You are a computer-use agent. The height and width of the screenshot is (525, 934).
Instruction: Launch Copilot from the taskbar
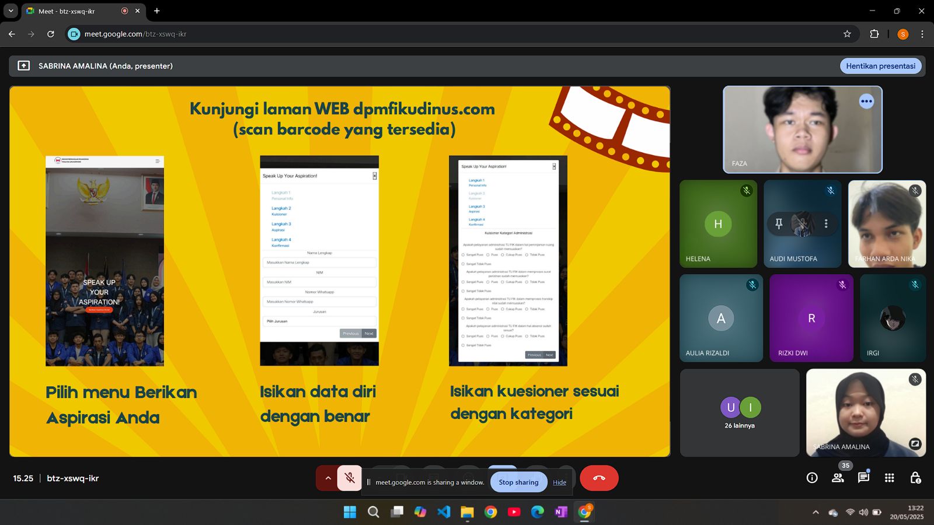[x=420, y=512]
